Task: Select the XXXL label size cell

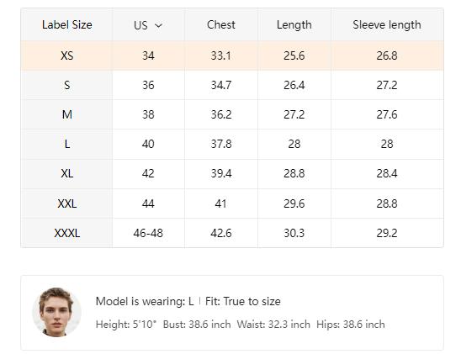Action: (x=66, y=233)
